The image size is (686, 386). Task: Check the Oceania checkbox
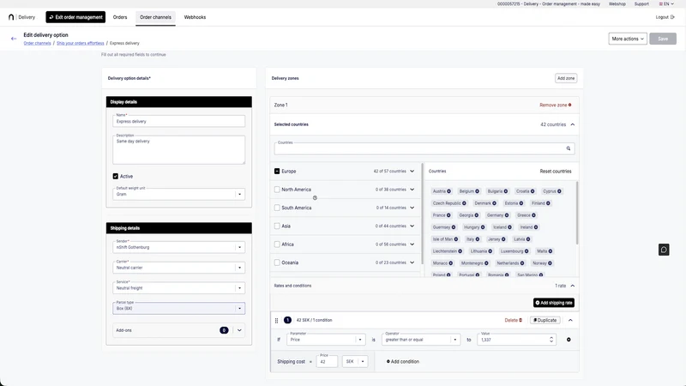point(277,262)
